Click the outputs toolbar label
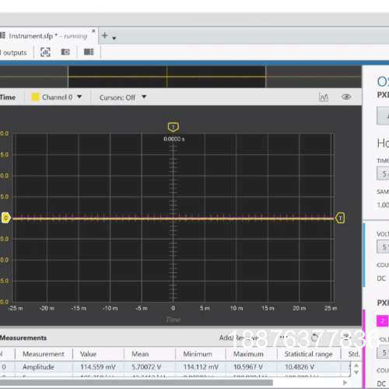The image size is (389, 389). pyautogui.click(x=15, y=53)
